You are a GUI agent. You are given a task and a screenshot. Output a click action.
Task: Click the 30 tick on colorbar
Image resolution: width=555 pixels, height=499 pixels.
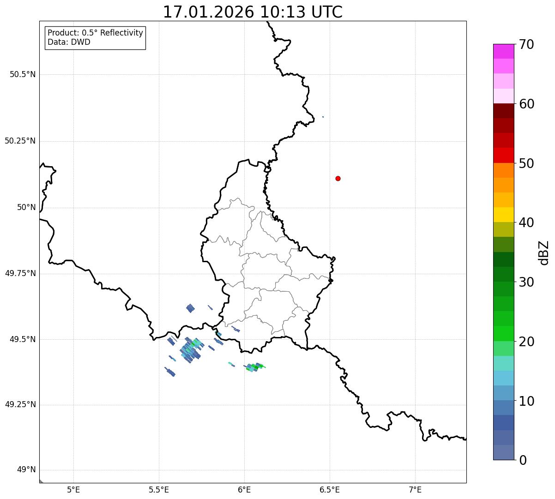pos(526,282)
